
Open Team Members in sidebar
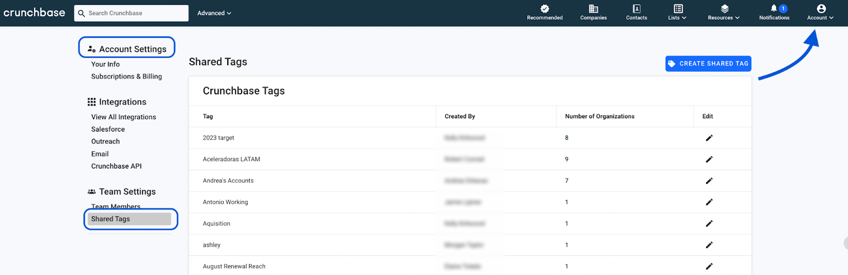(x=116, y=207)
